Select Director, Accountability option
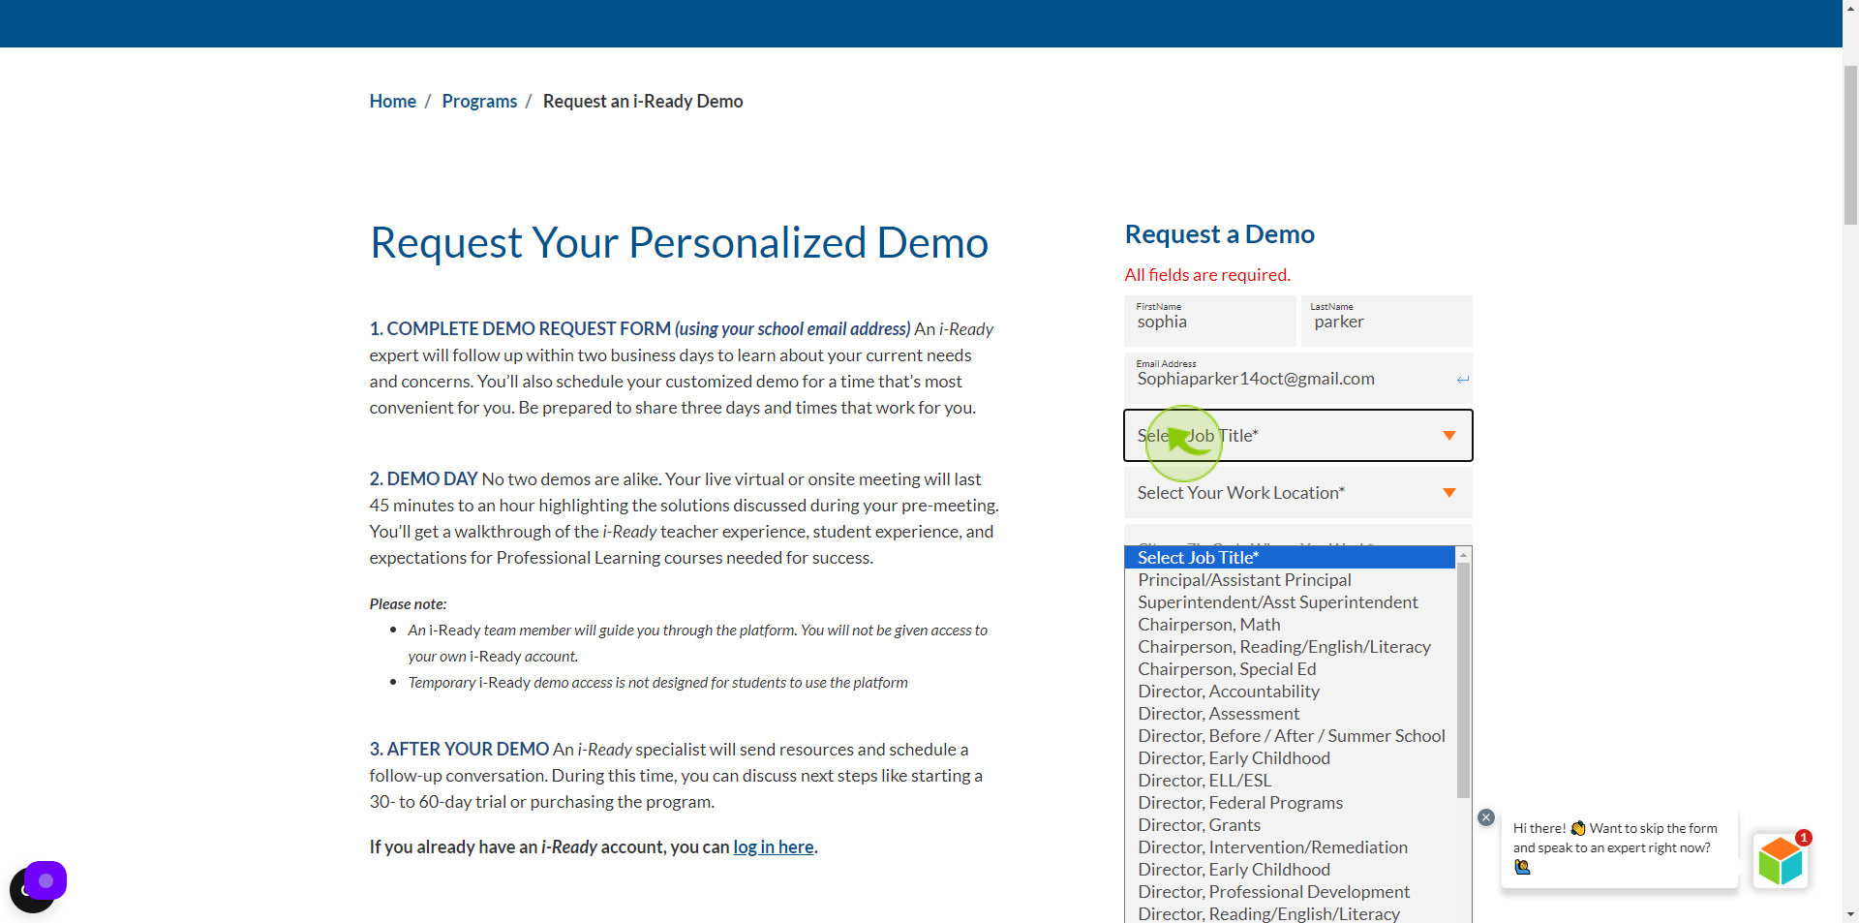 (1291, 692)
